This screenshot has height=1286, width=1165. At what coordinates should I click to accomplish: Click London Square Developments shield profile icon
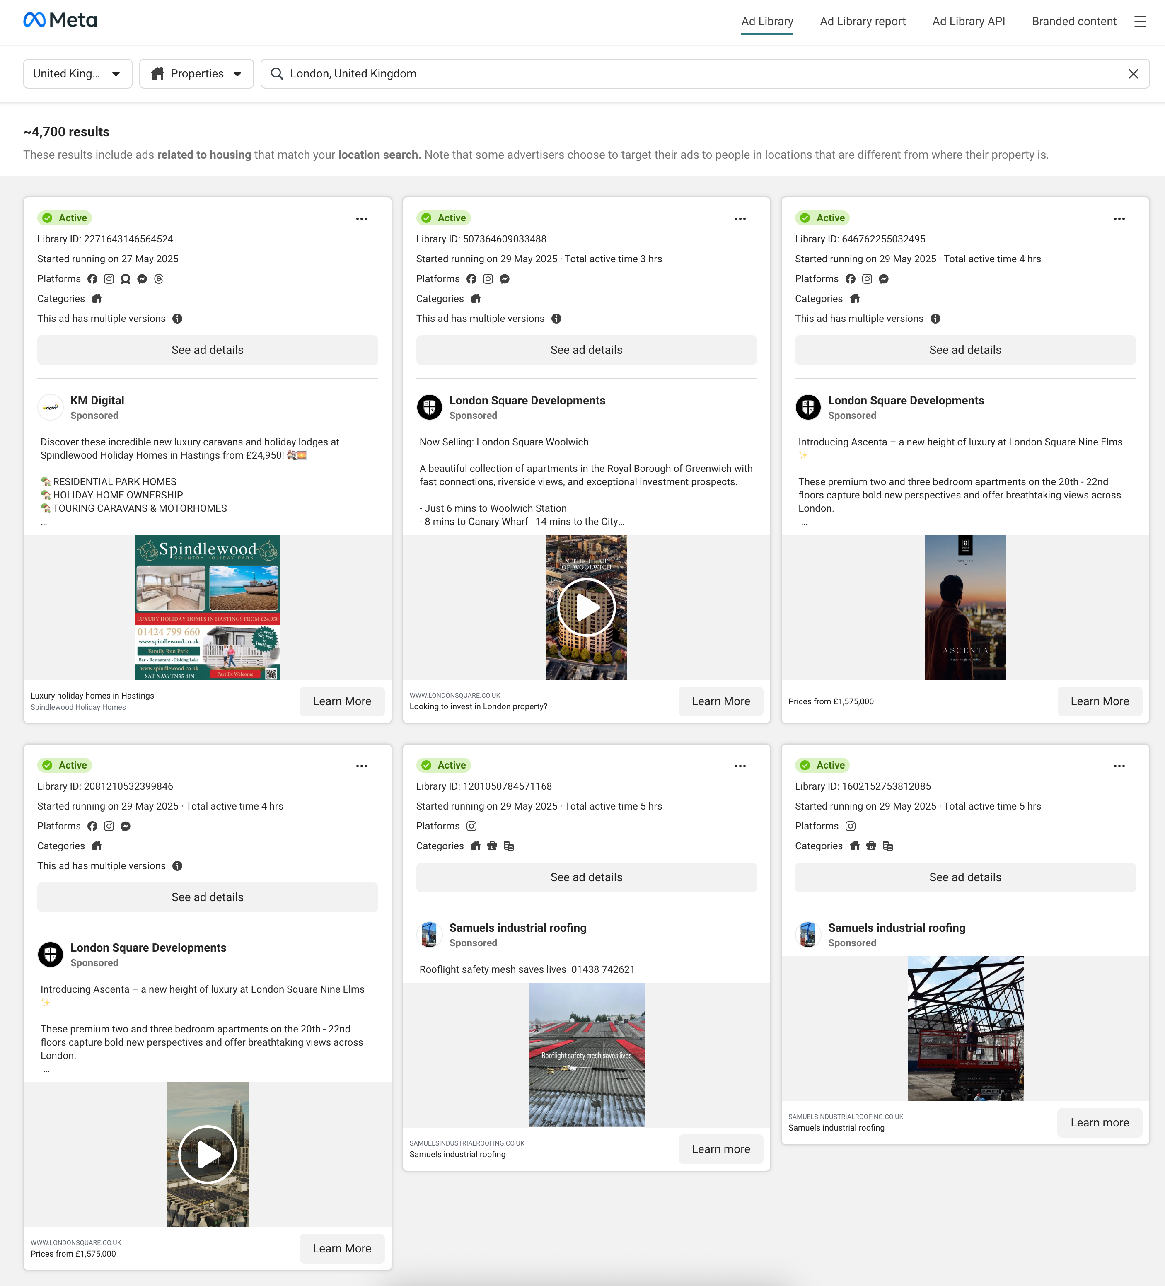tap(429, 407)
